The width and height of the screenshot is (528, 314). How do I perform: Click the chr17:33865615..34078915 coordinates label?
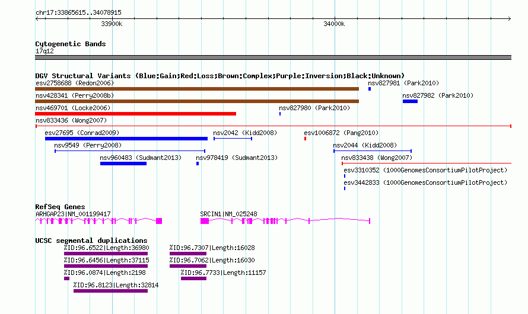(x=78, y=12)
